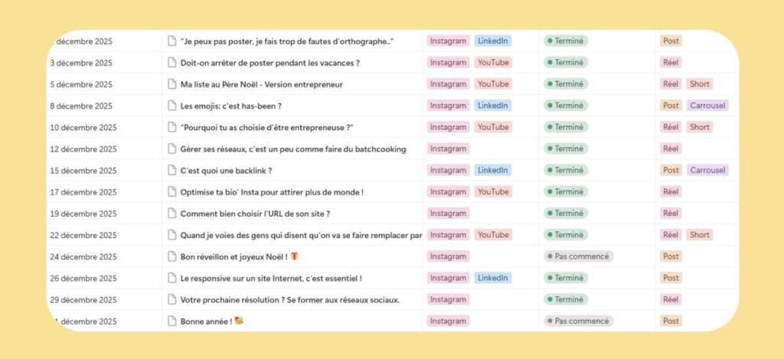The height and width of the screenshot is (359, 784).
Task: Click page icon beside 'C'est quoi une backlink ?'
Action: point(171,170)
